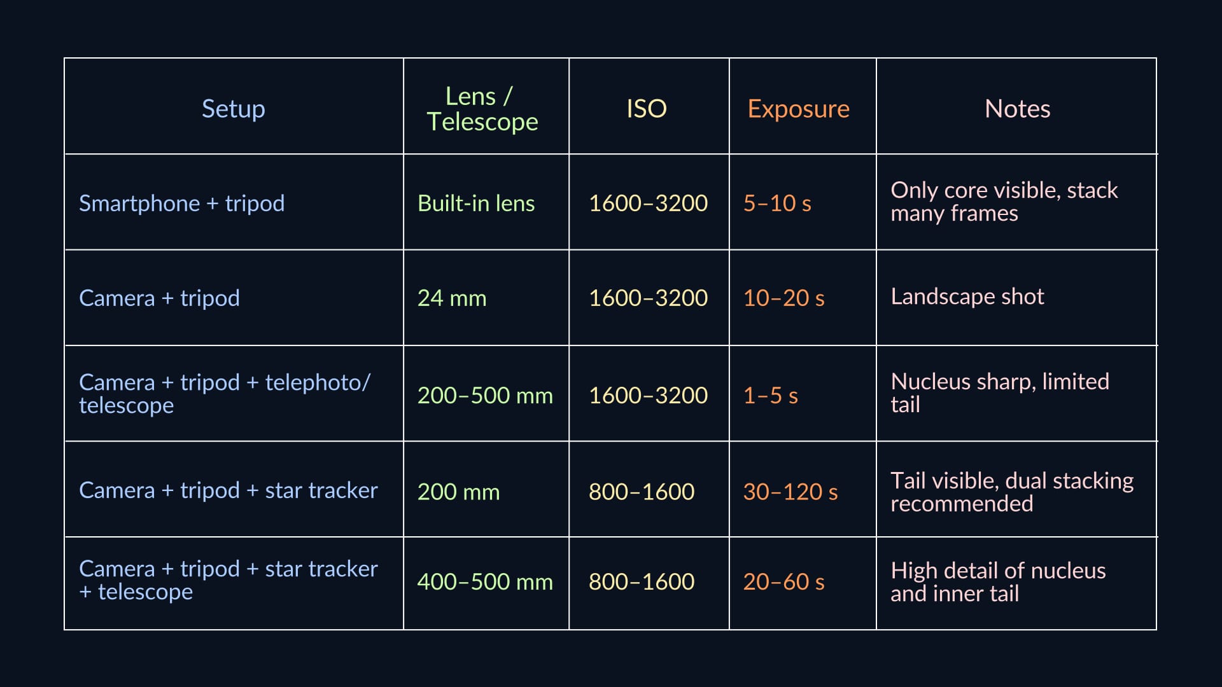Screen dimensions: 1222x687
Task: Click the 'High detail of nucleus' note
Action: click(x=997, y=581)
